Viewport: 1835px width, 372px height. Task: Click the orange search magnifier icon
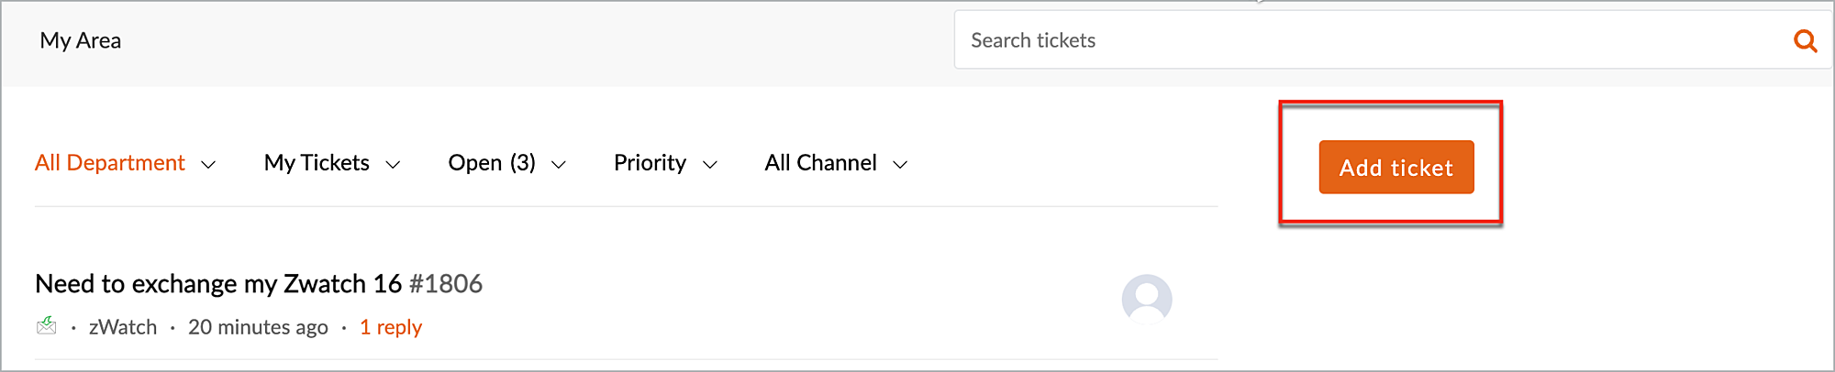click(1805, 40)
